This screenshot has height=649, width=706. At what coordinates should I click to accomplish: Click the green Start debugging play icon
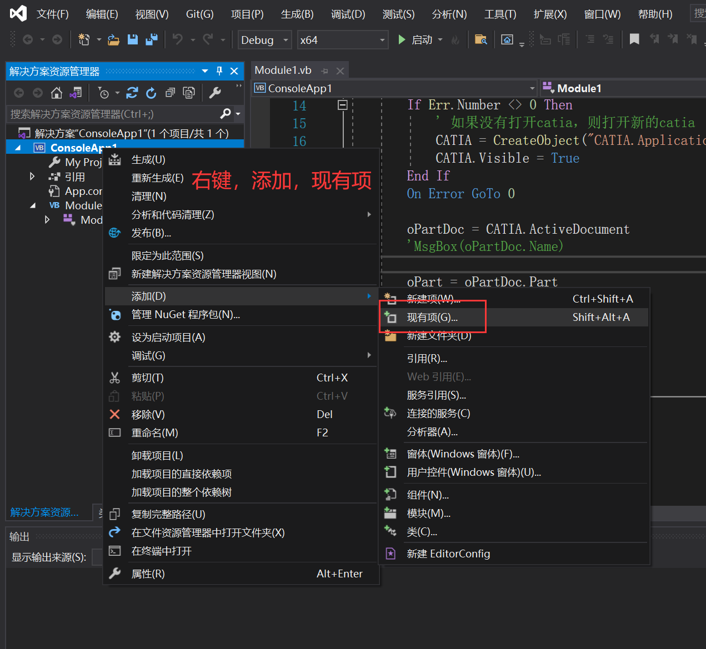click(x=402, y=39)
